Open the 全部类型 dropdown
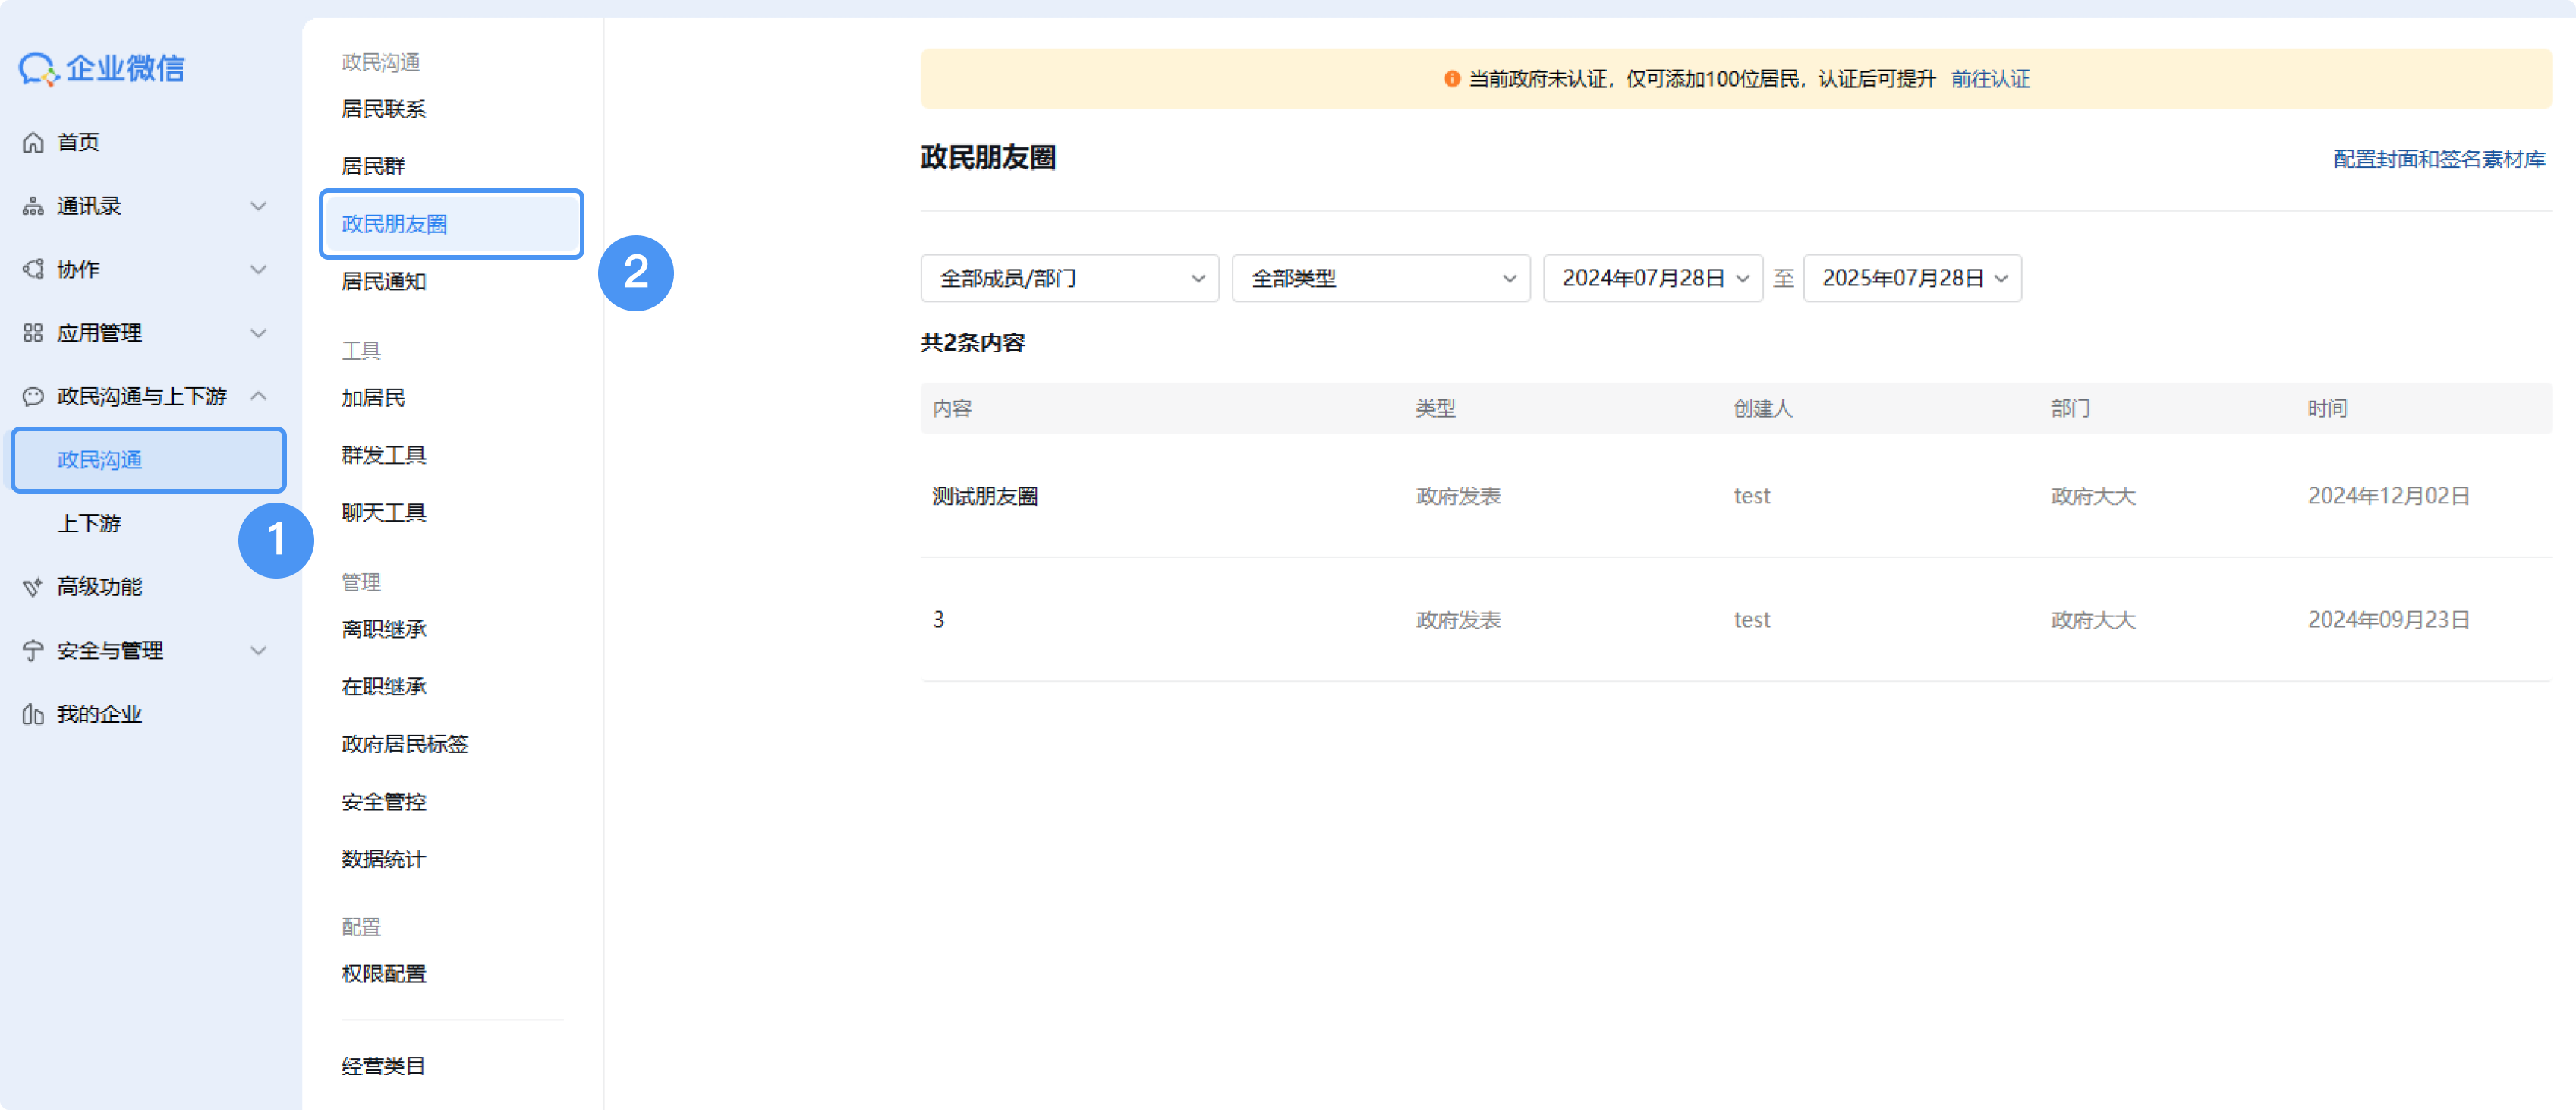 point(1380,278)
